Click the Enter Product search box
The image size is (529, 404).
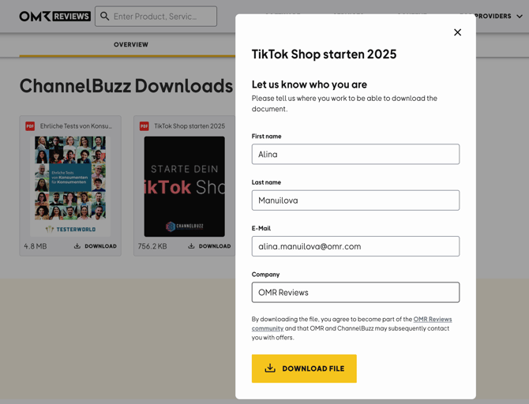(162, 16)
